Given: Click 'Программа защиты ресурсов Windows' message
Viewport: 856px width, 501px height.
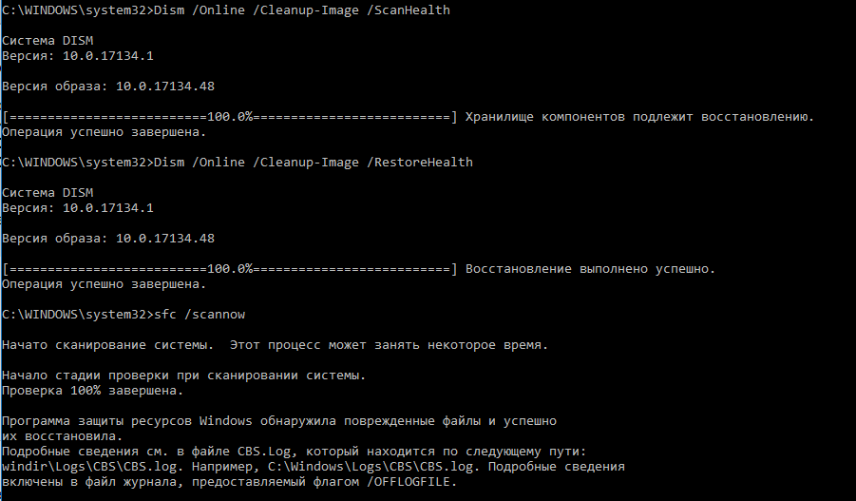Looking at the screenshot, I should (279, 421).
